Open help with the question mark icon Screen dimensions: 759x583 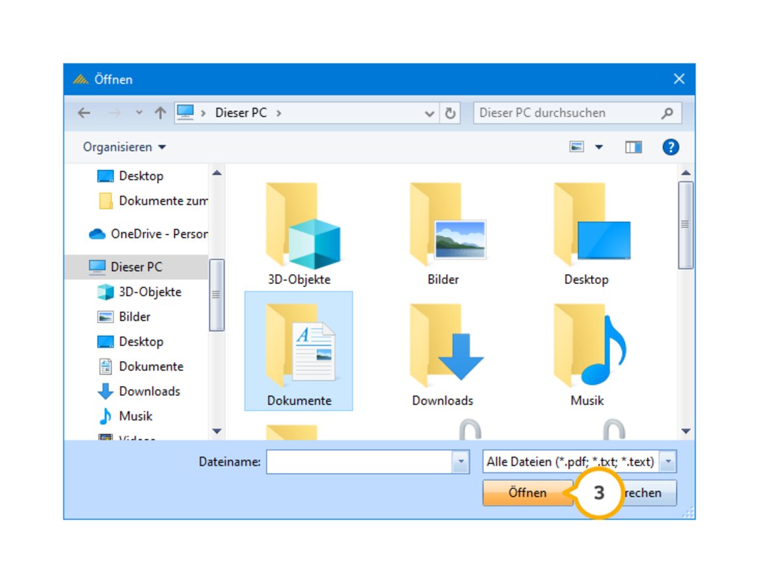coord(671,147)
